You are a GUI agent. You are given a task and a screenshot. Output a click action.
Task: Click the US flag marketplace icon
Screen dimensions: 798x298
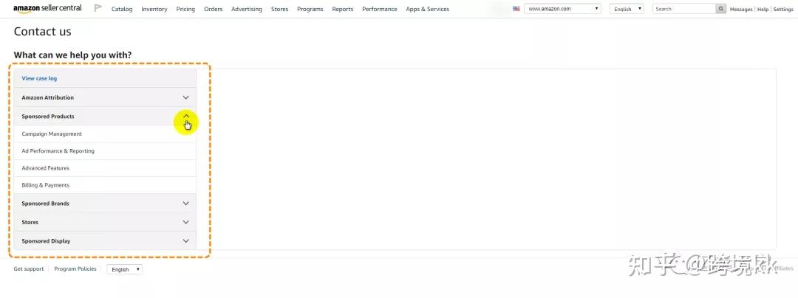(x=516, y=9)
